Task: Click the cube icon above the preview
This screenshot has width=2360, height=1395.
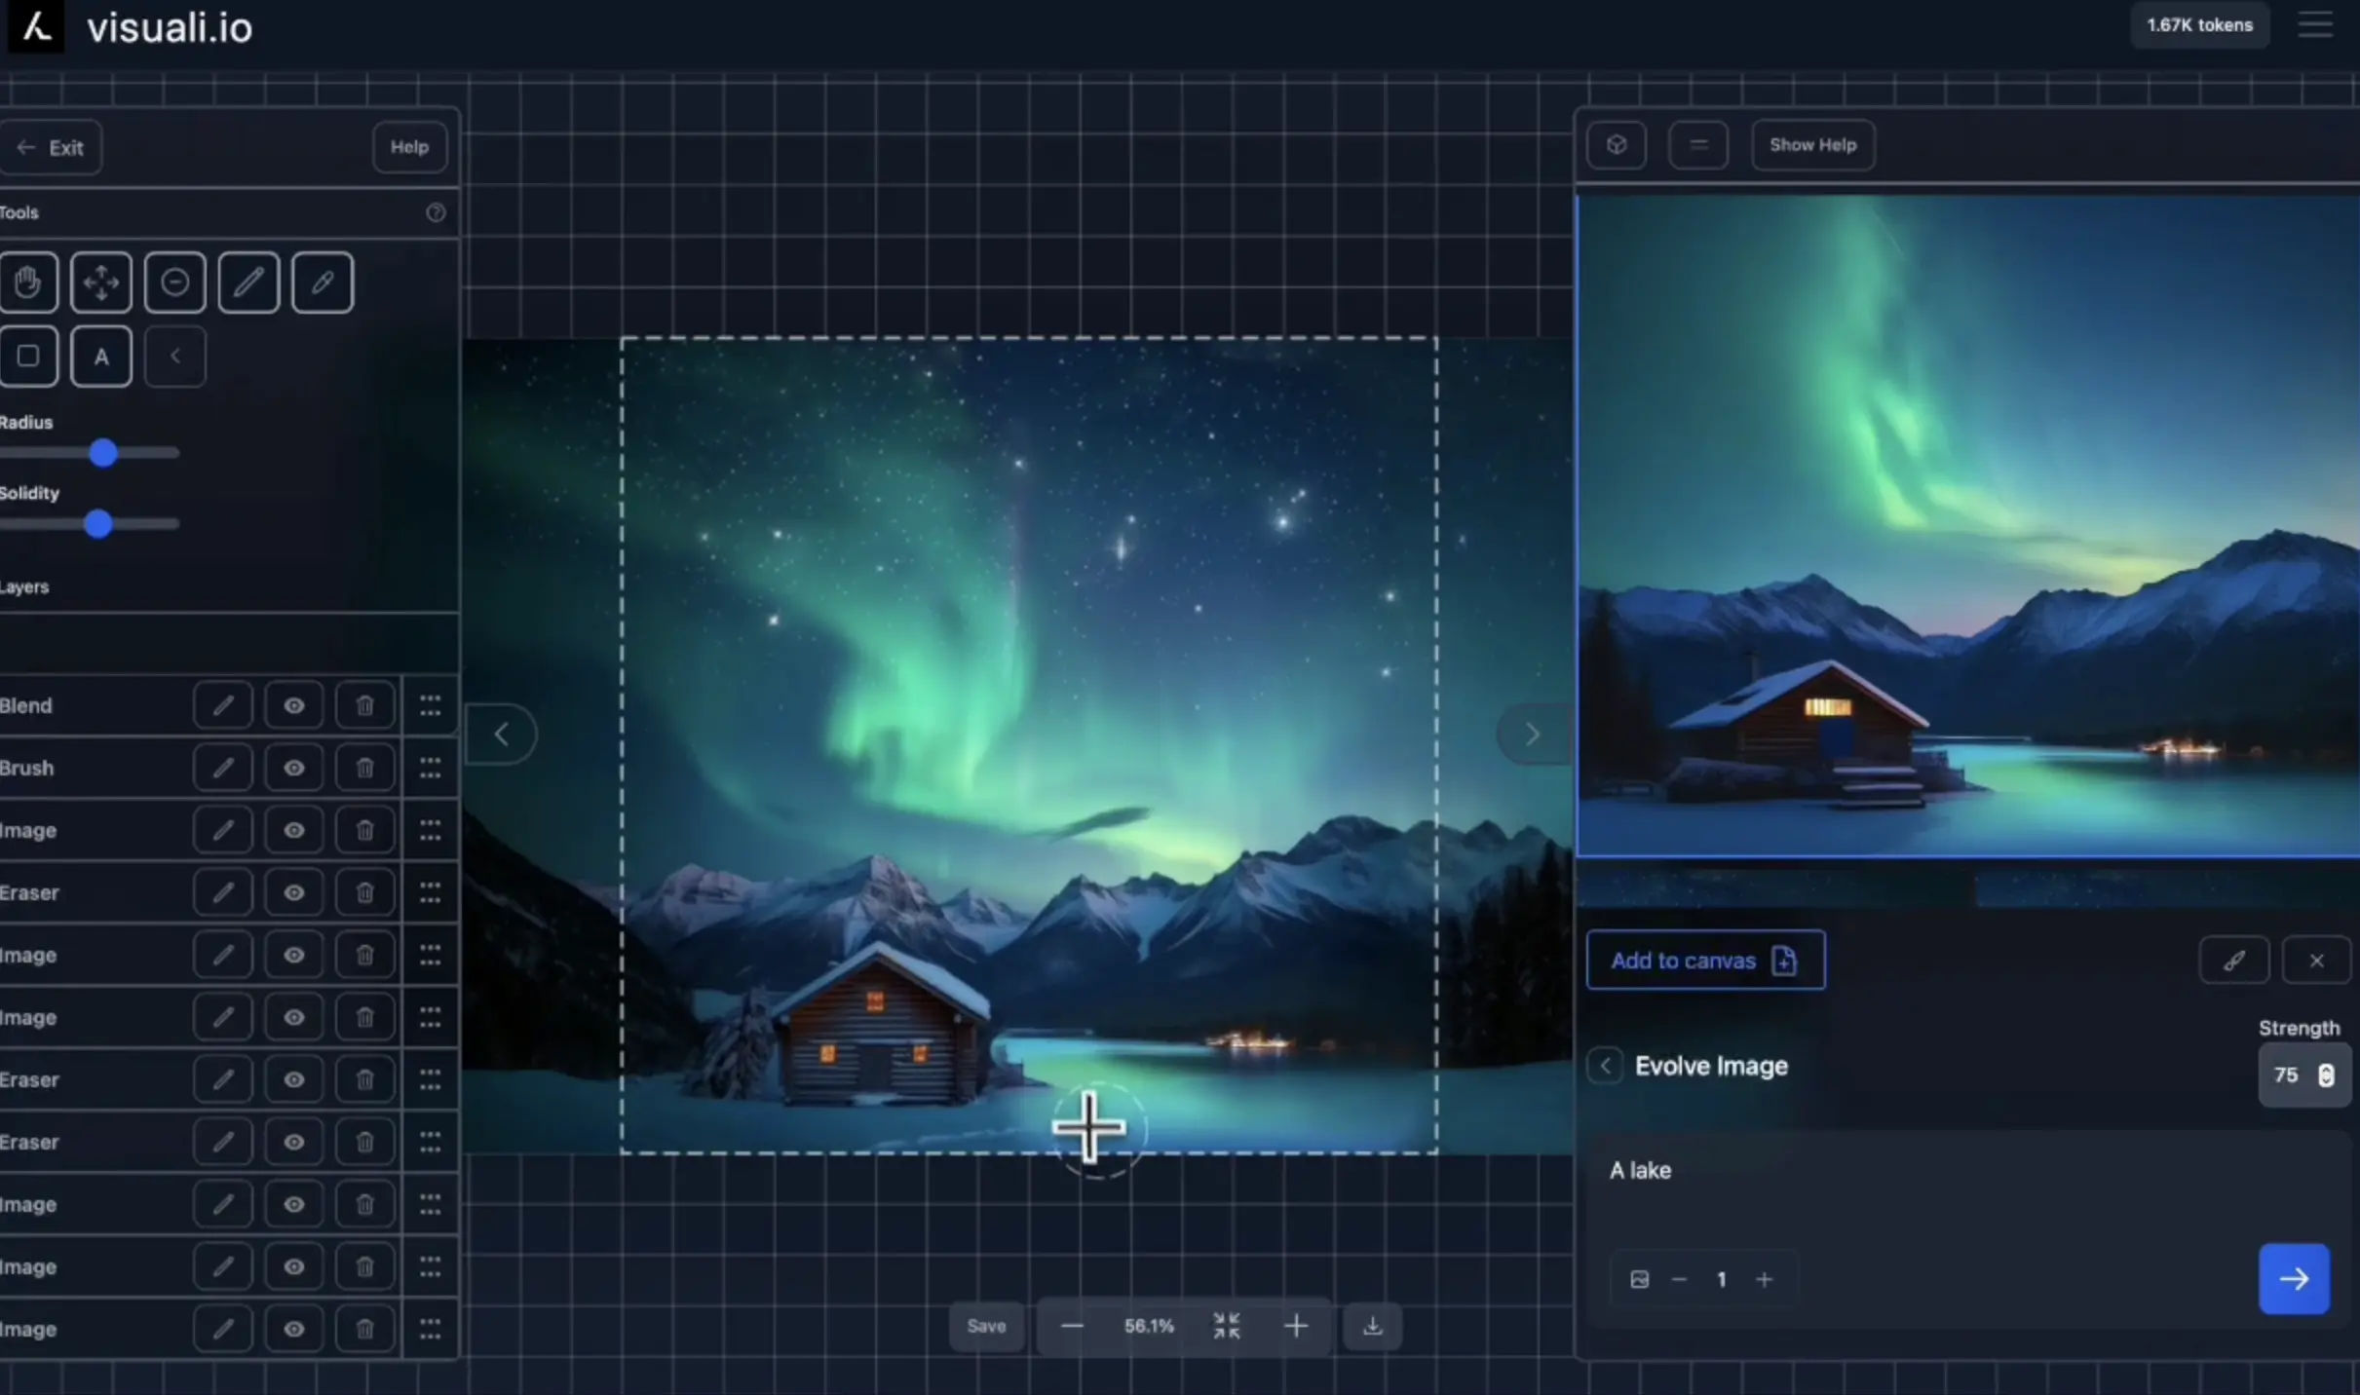Action: coord(1617,145)
